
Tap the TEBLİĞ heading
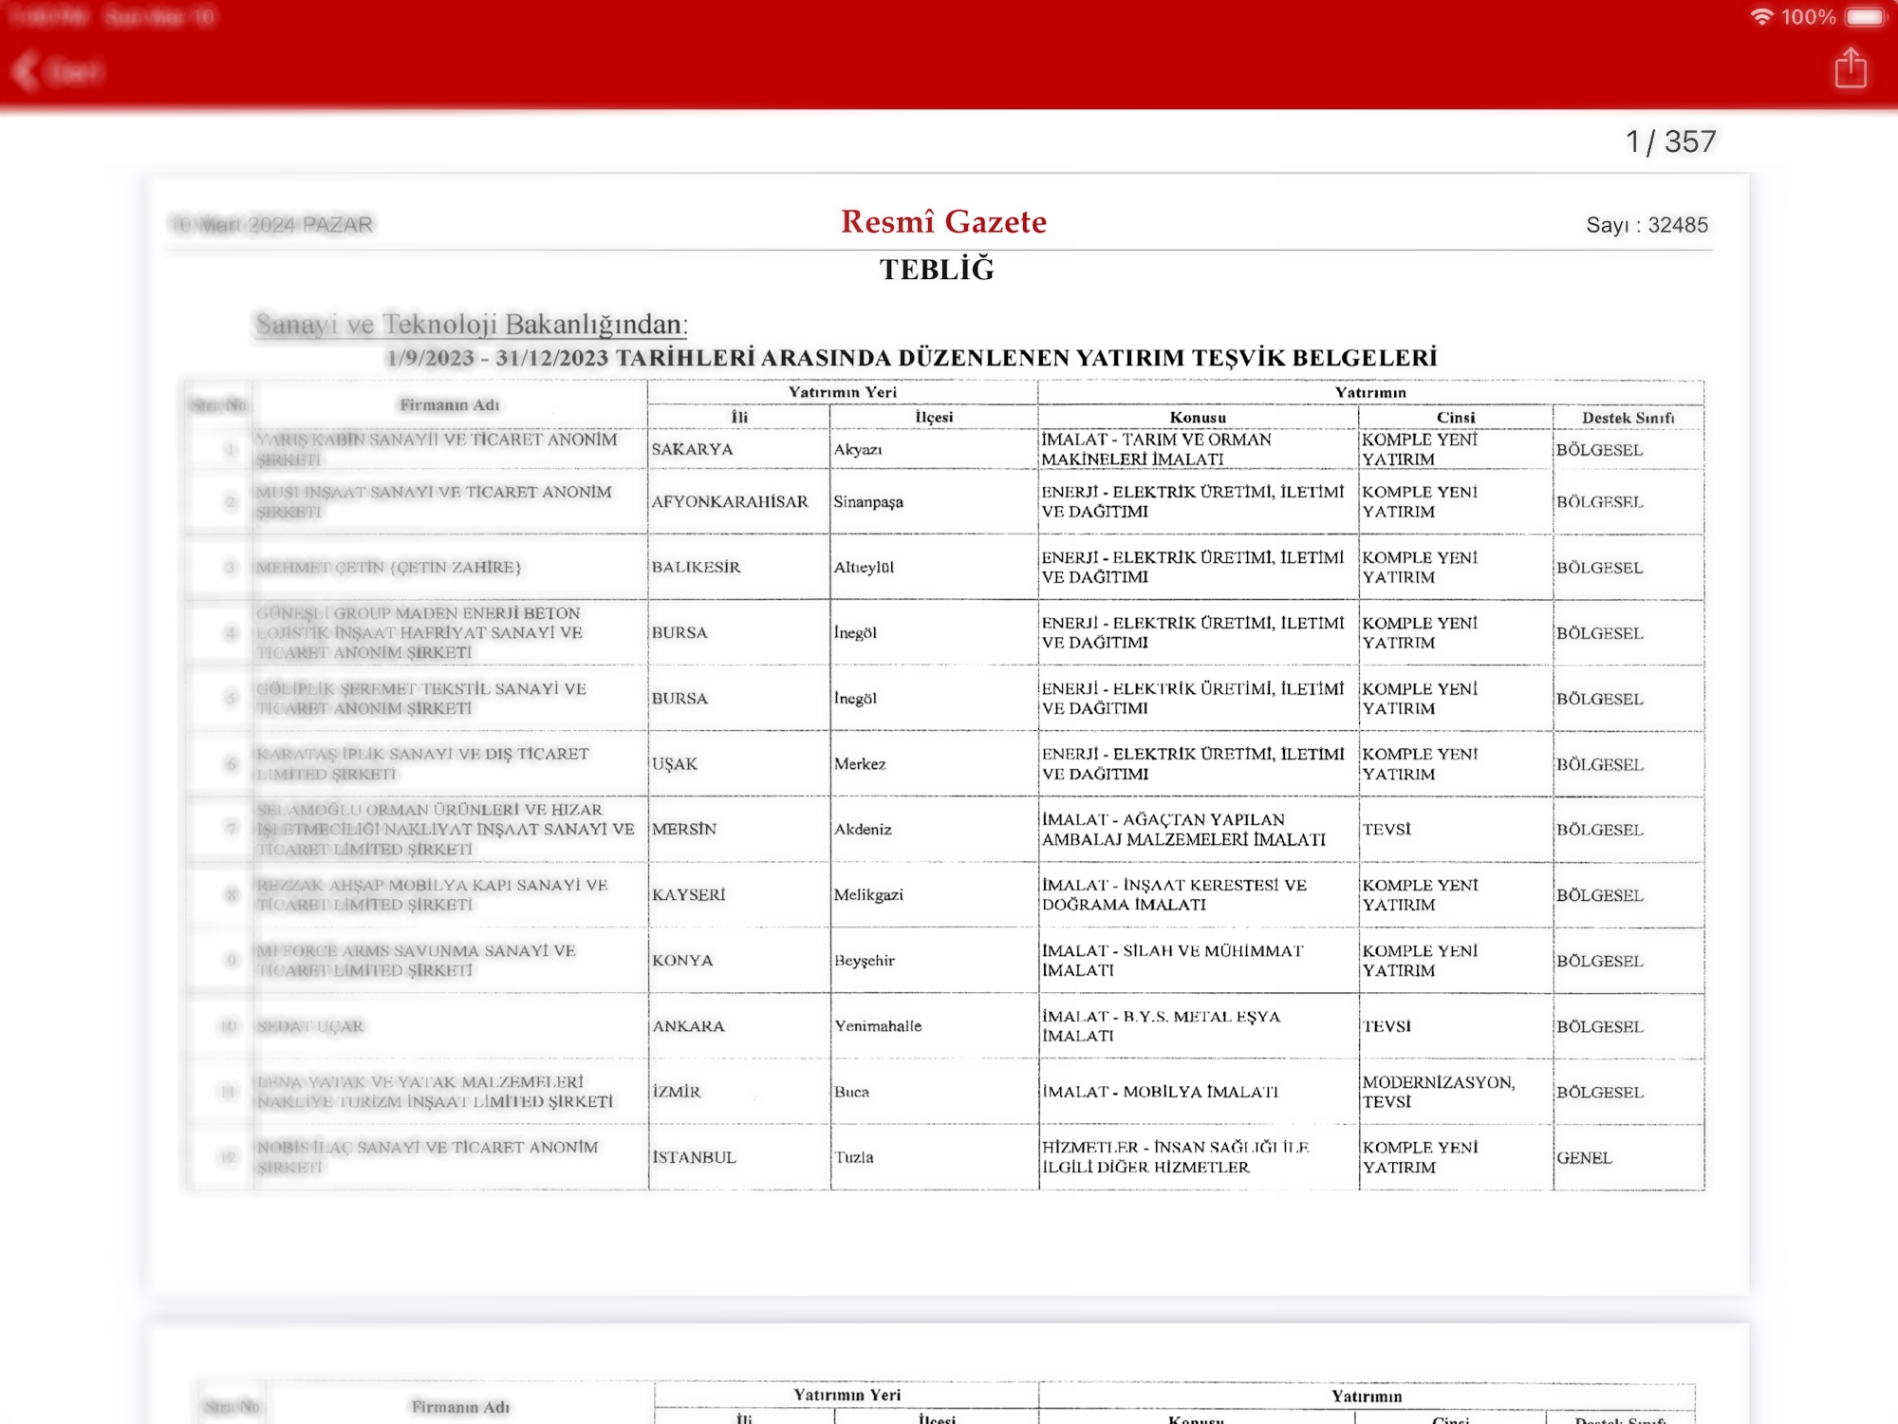pyautogui.click(x=937, y=270)
